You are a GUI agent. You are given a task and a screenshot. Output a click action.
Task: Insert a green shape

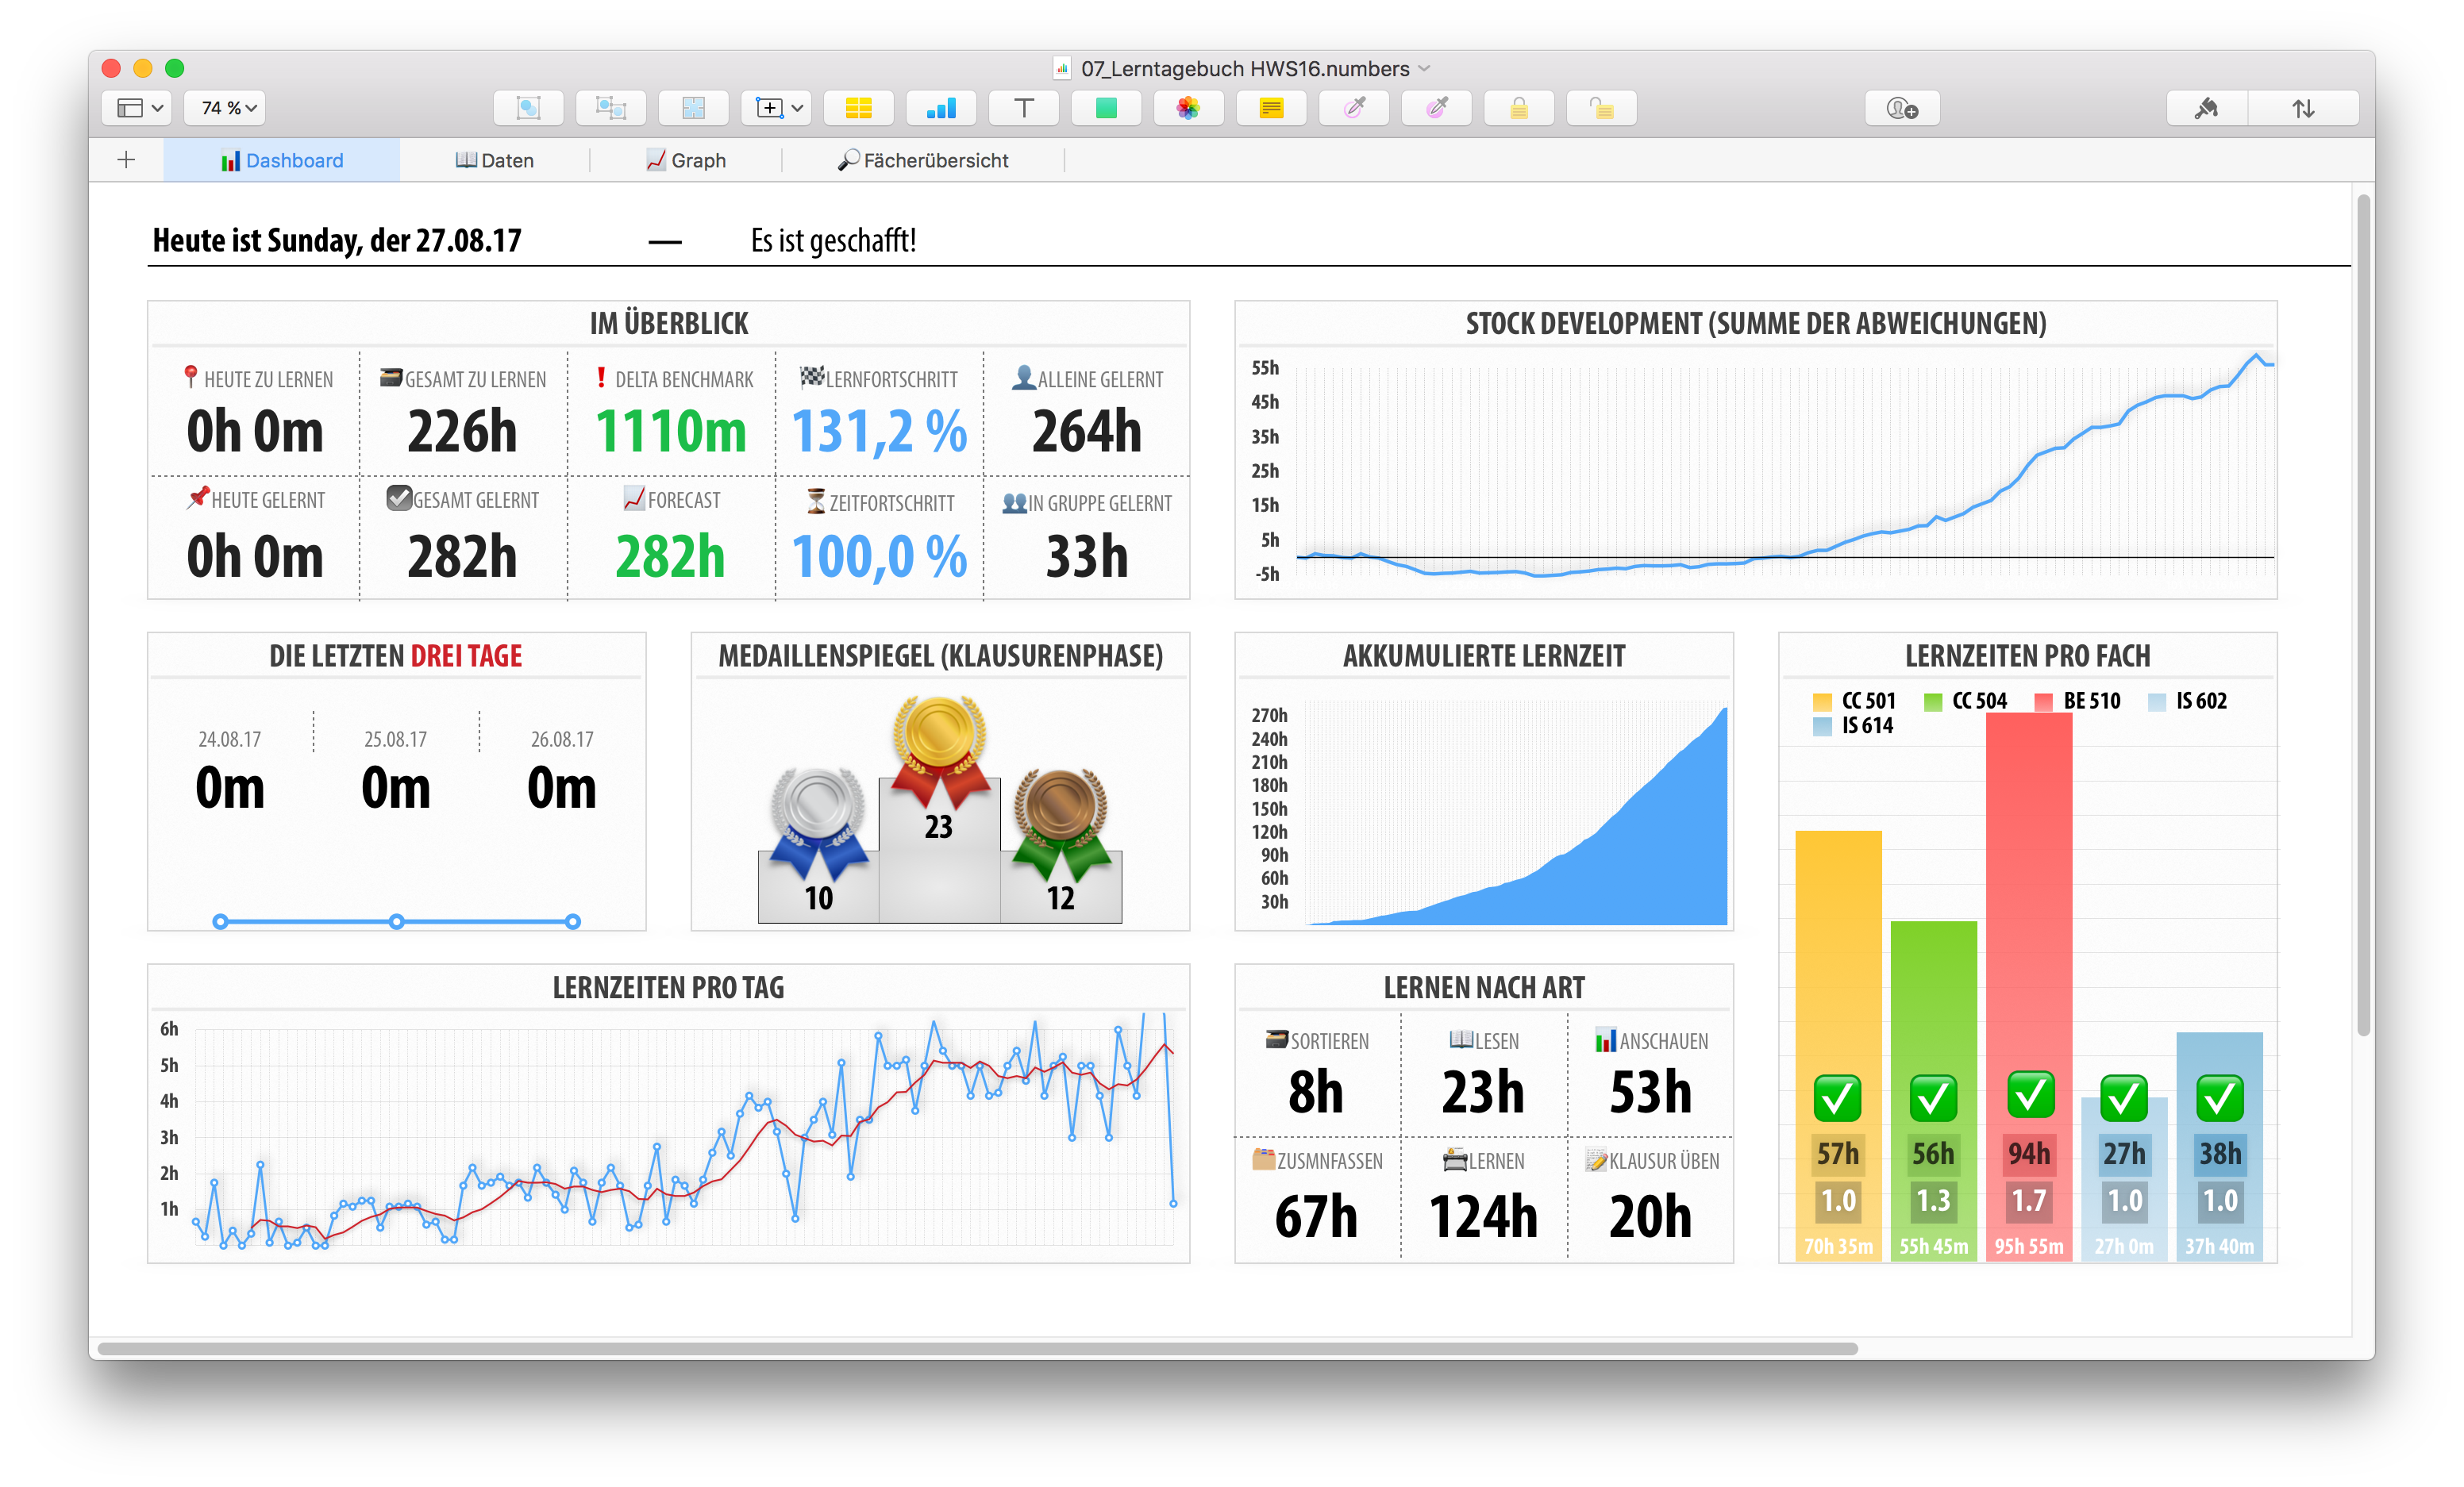pos(1106,108)
